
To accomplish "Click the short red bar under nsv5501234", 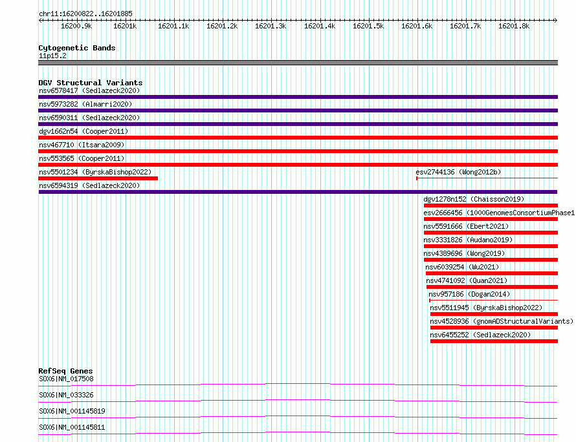I will (x=98, y=178).
